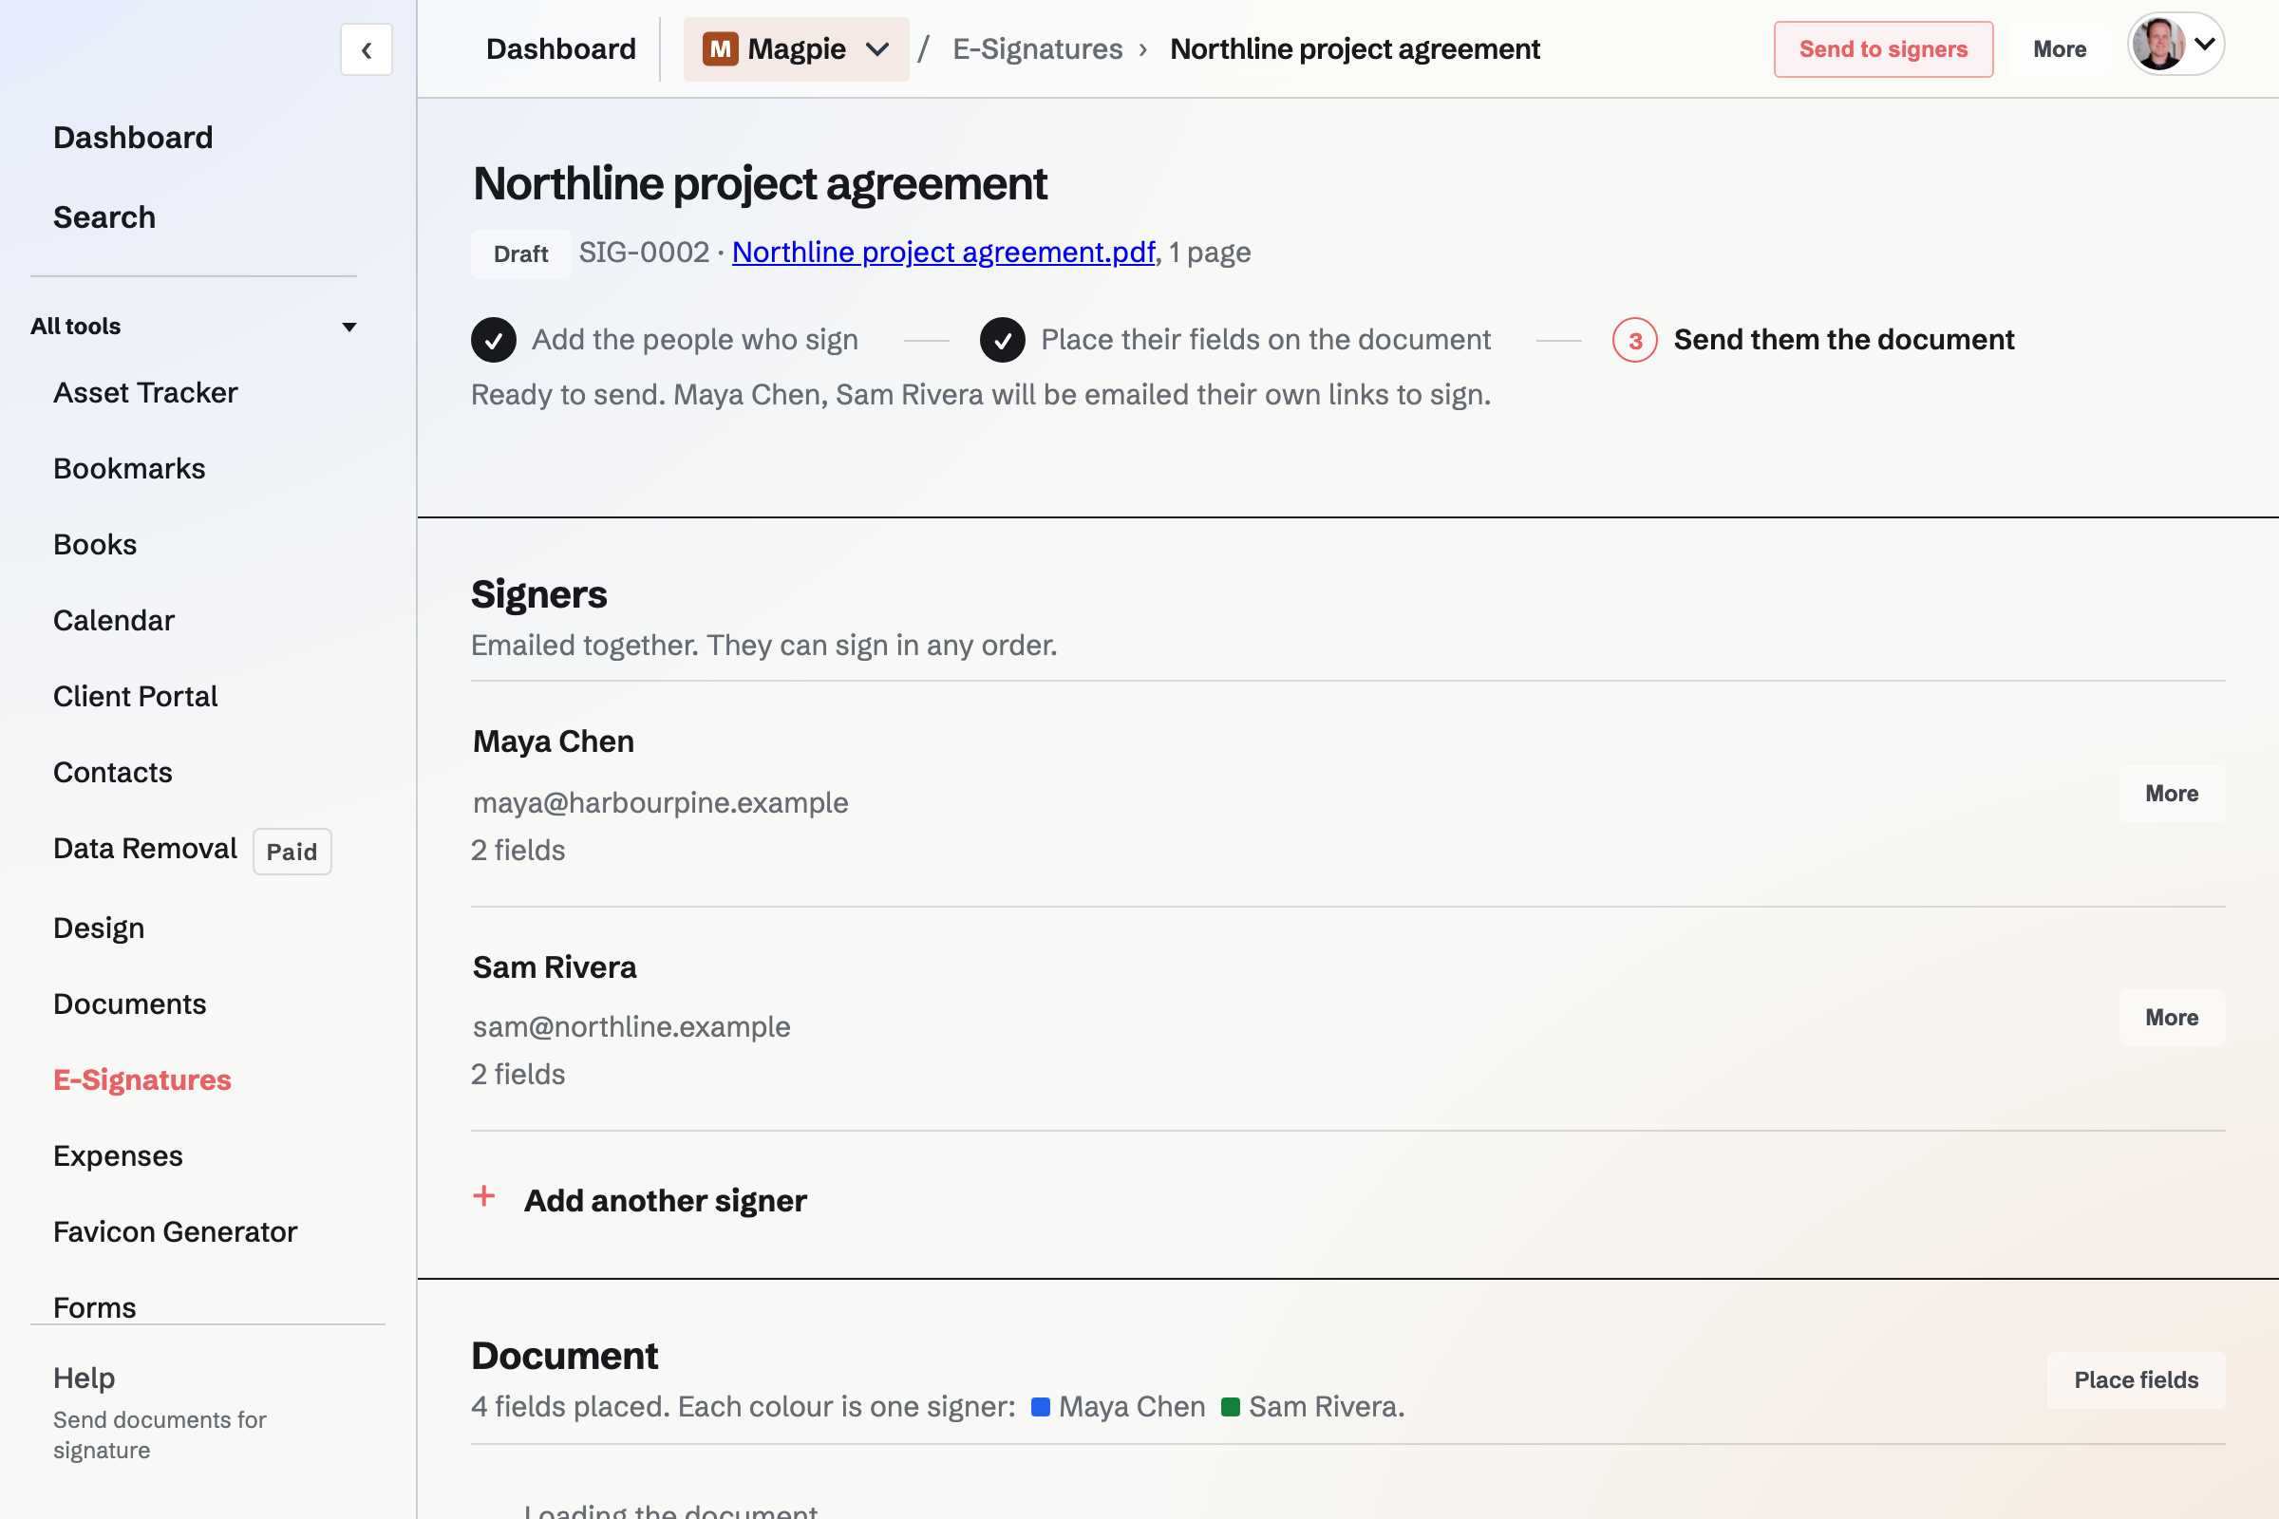Open the Bookmarks tool

pos(129,469)
